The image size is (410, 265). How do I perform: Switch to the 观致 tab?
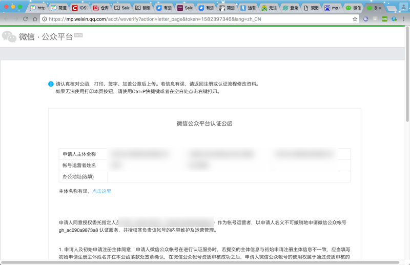click(311, 8)
